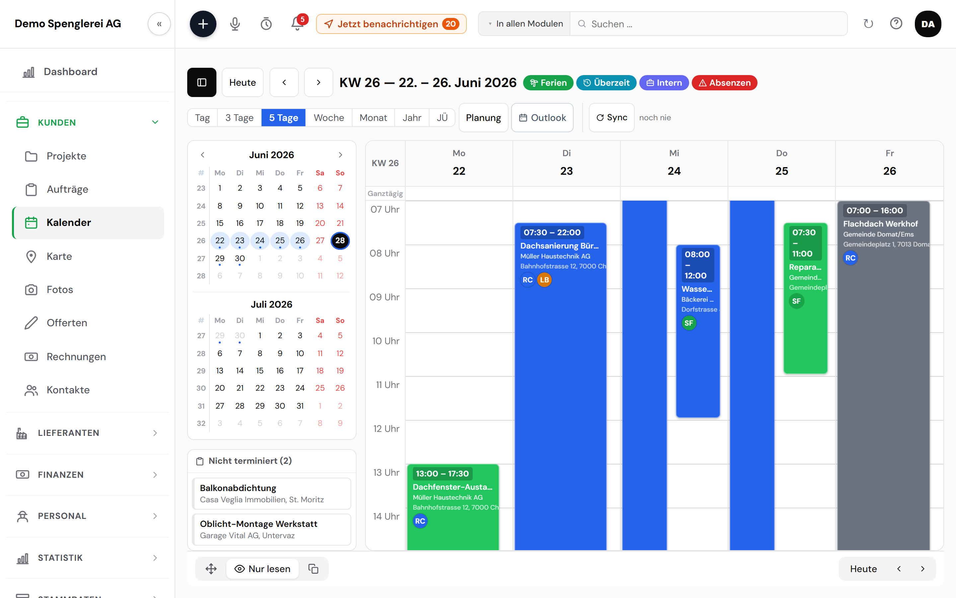Click the refresh arrow icon in header
The image size is (956, 598).
868,24
